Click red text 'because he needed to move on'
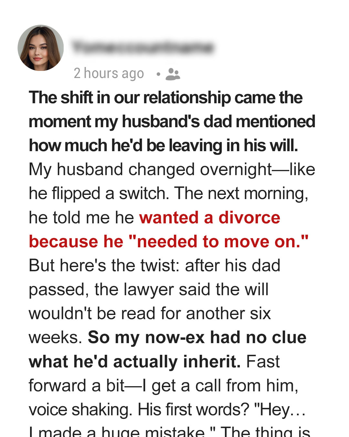 (x=169, y=241)
